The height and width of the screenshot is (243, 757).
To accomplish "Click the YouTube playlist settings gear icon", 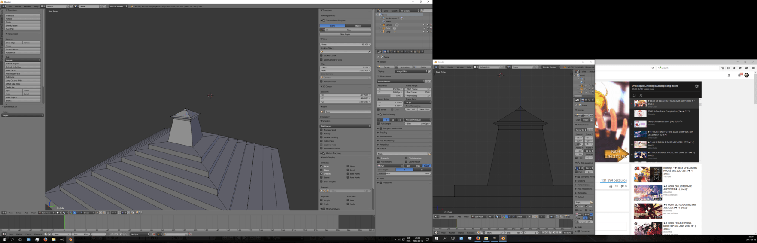I will 696,86.
